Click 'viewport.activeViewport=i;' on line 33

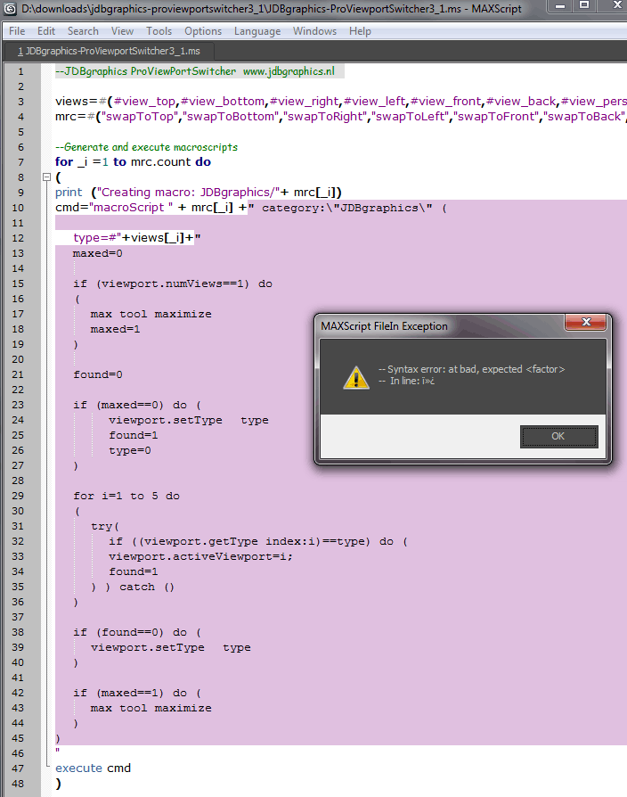[x=200, y=556]
